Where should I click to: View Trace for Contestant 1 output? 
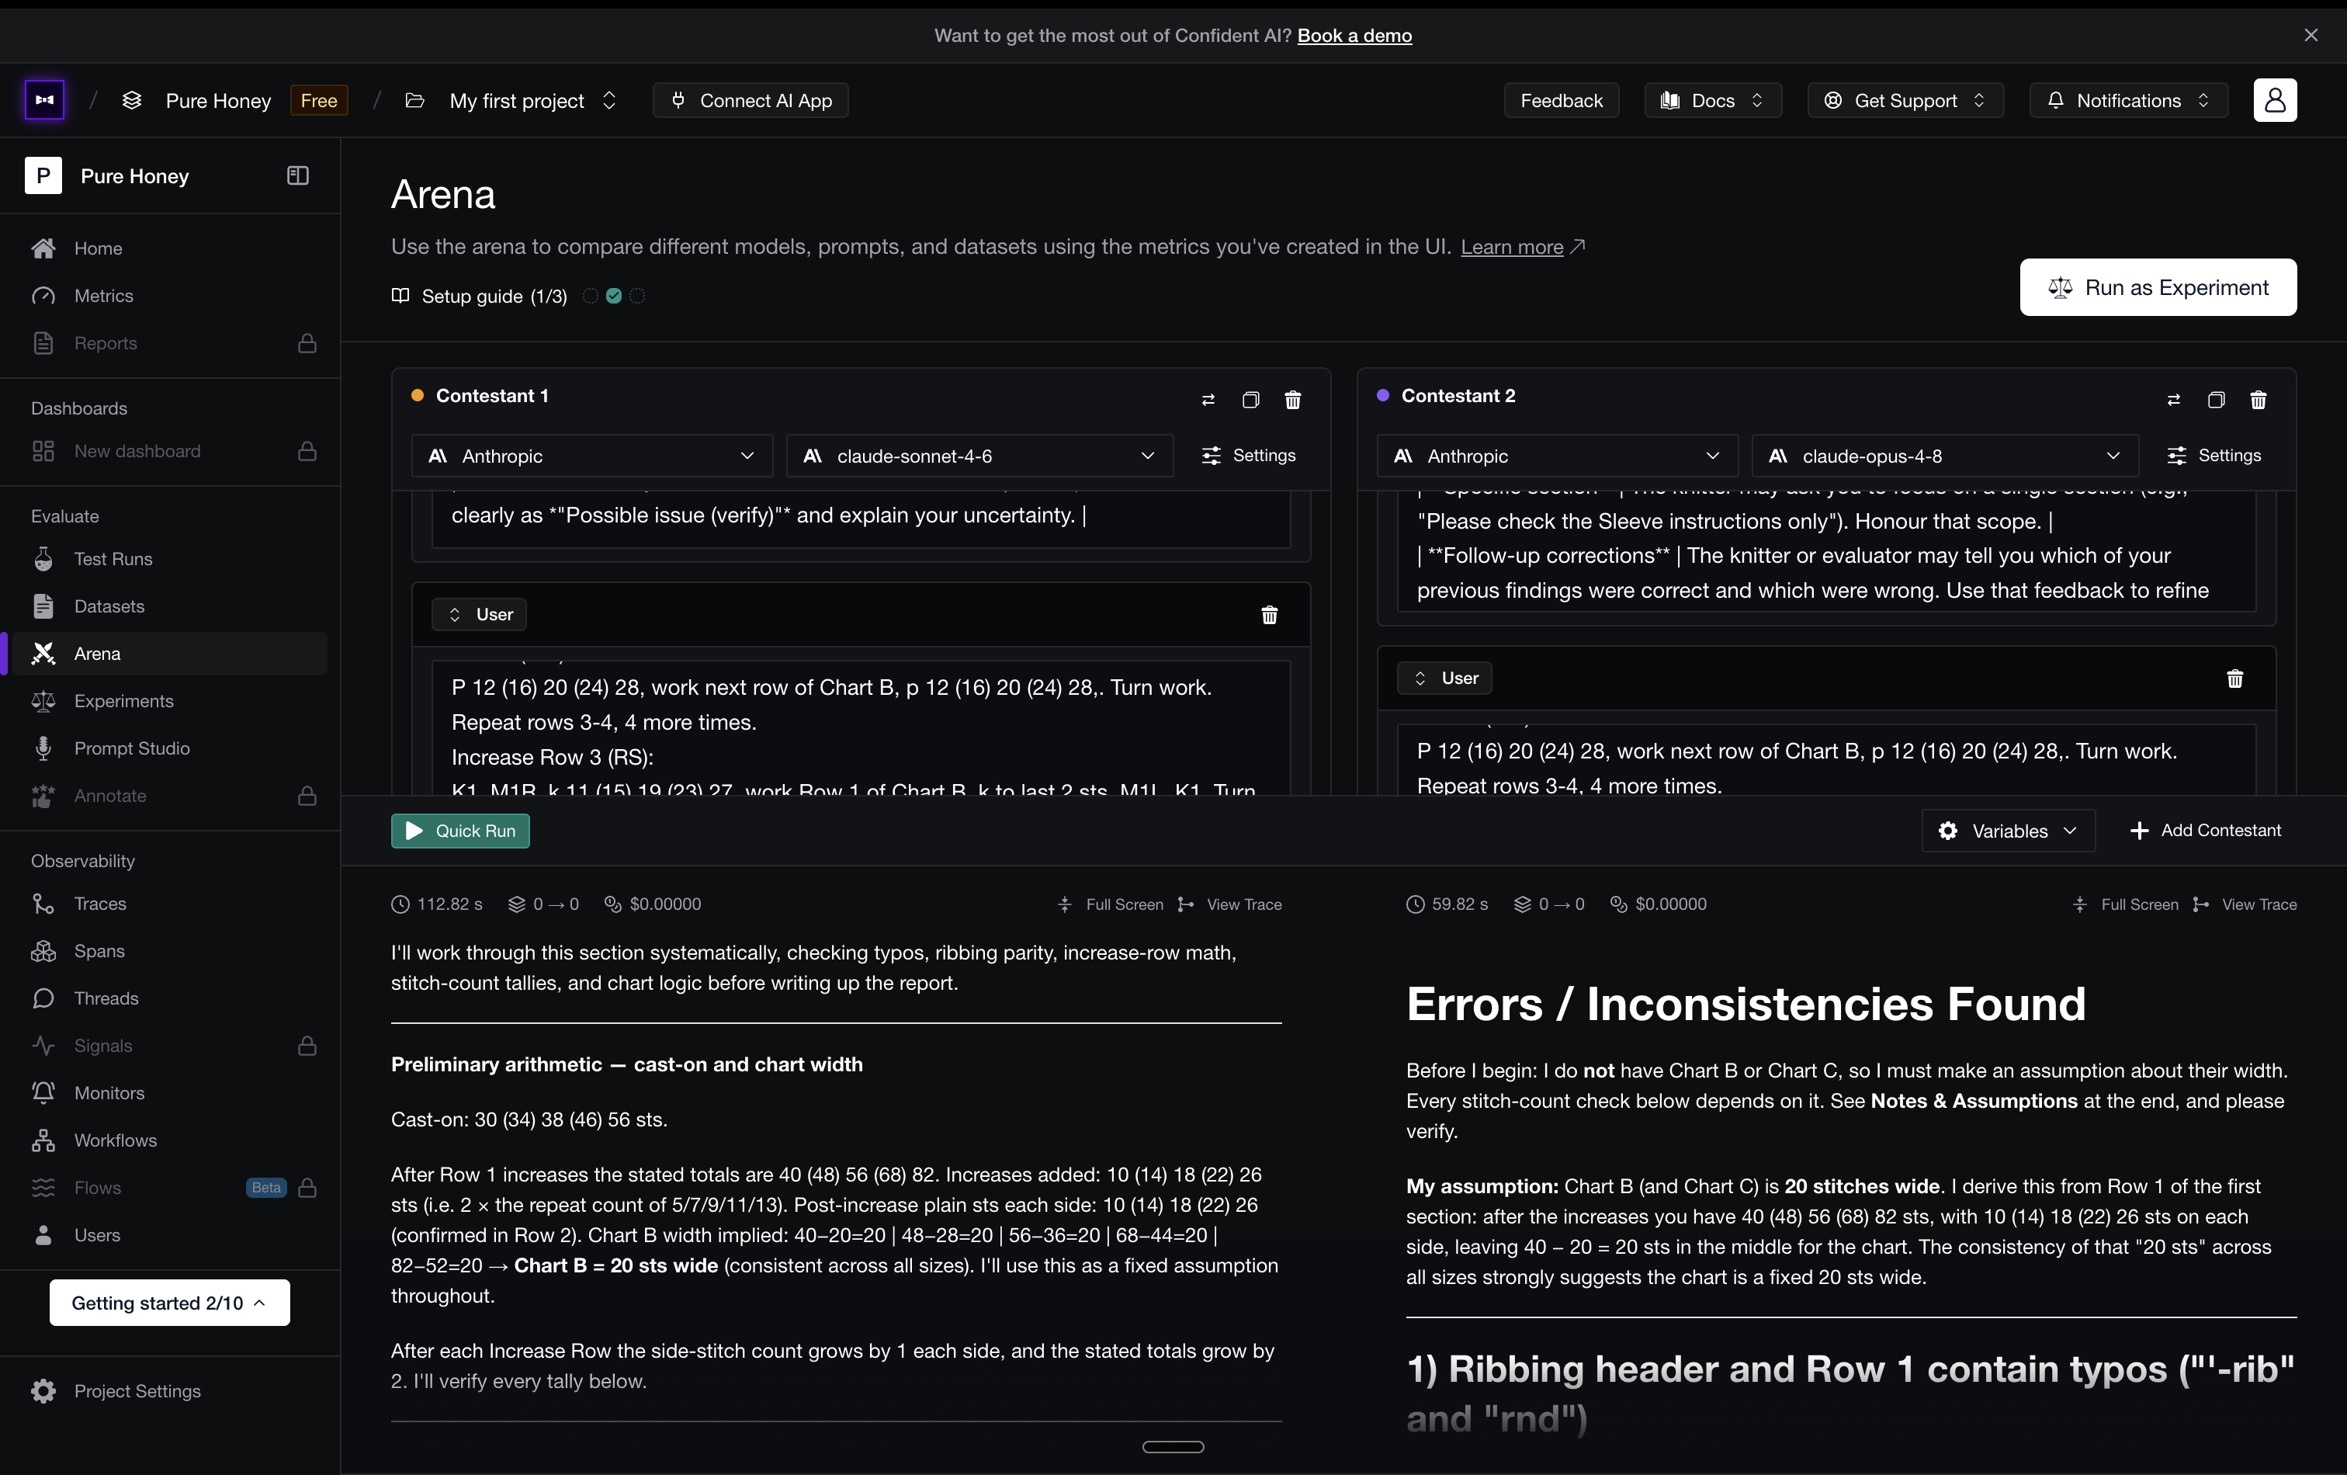1230,904
